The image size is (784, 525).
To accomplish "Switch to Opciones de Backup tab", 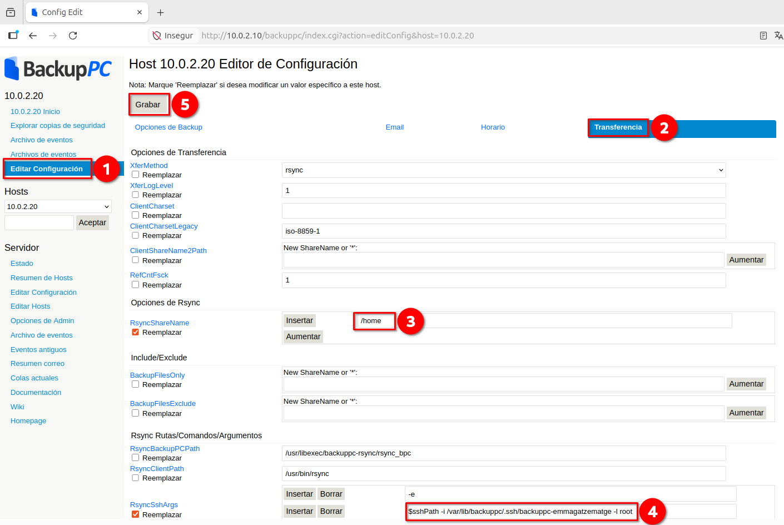I will point(168,127).
